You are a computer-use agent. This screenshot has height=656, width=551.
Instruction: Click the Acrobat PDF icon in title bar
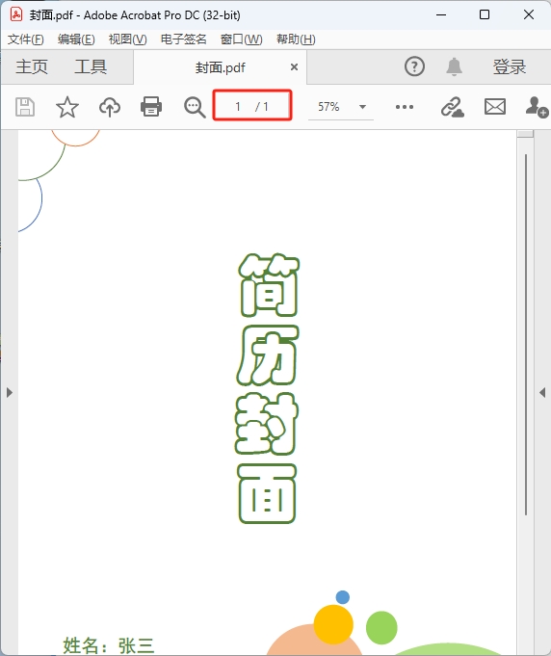coord(16,14)
